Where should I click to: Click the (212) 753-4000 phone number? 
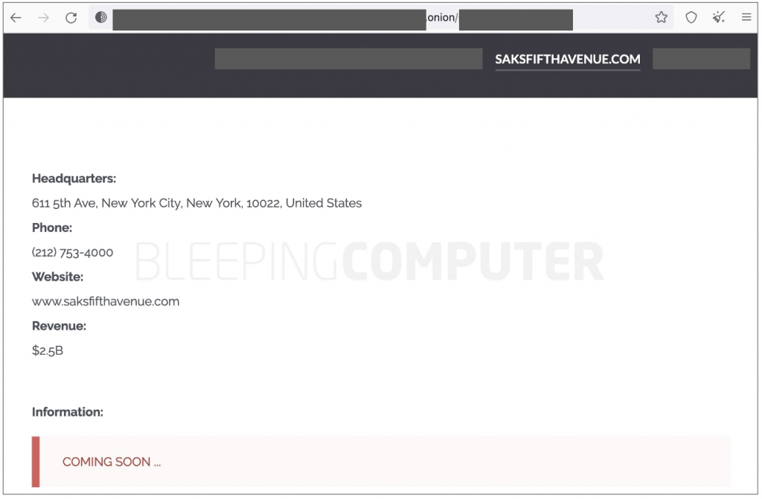pos(72,253)
